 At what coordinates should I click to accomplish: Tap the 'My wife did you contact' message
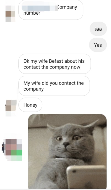pos(54,86)
